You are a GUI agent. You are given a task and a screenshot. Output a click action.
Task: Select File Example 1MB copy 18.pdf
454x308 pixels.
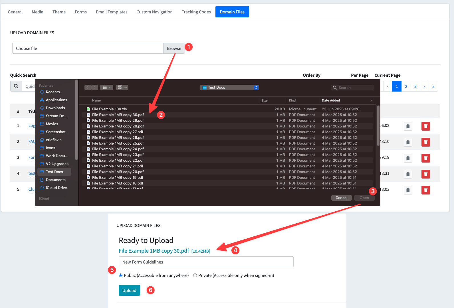[227, 183]
